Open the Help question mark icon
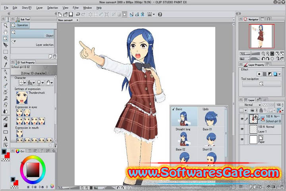Screen dimensions: 286x191 pos(160,14)
